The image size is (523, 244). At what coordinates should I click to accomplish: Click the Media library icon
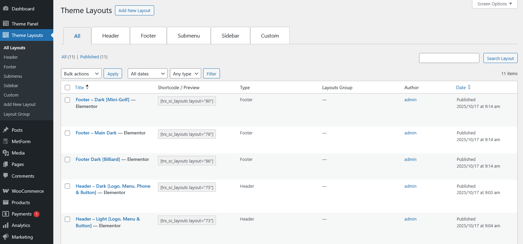pos(6,153)
